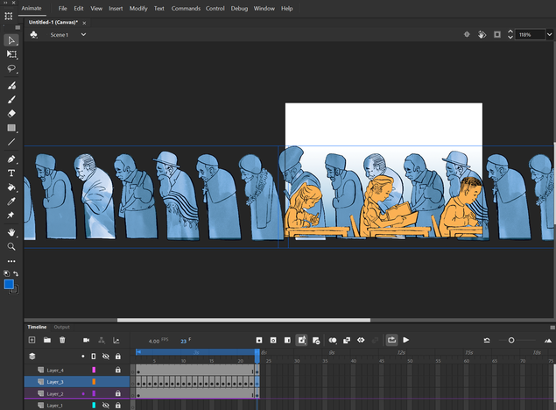
Task: Add camera using the camera icon
Action: [86, 340]
